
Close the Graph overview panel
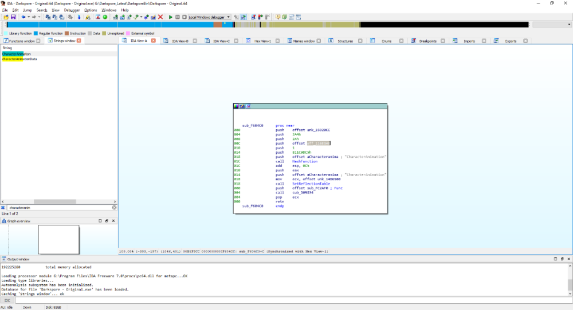[x=113, y=221]
